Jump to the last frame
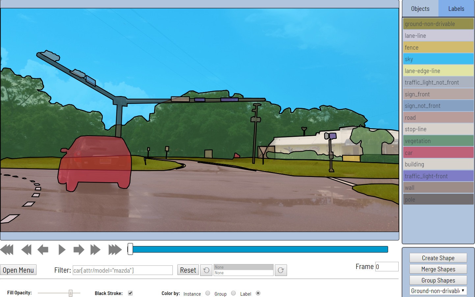The height and width of the screenshot is (297, 475). [115, 250]
